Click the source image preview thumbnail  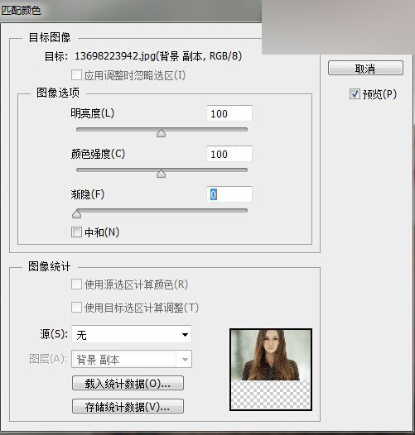click(x=271, y=370)
